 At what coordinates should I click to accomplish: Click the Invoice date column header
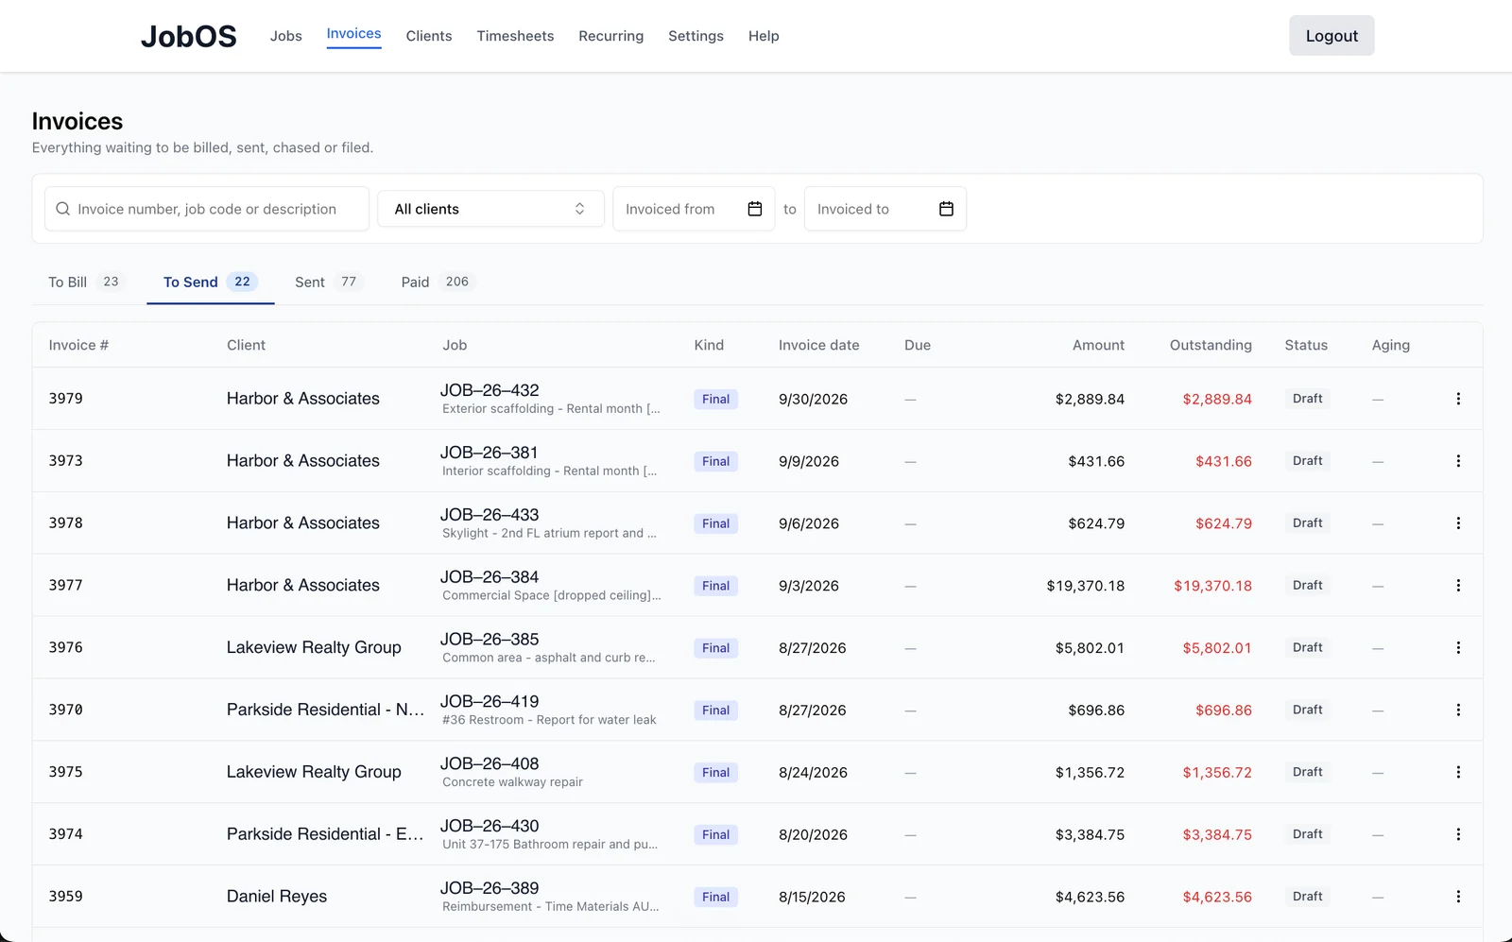[819, 345]
